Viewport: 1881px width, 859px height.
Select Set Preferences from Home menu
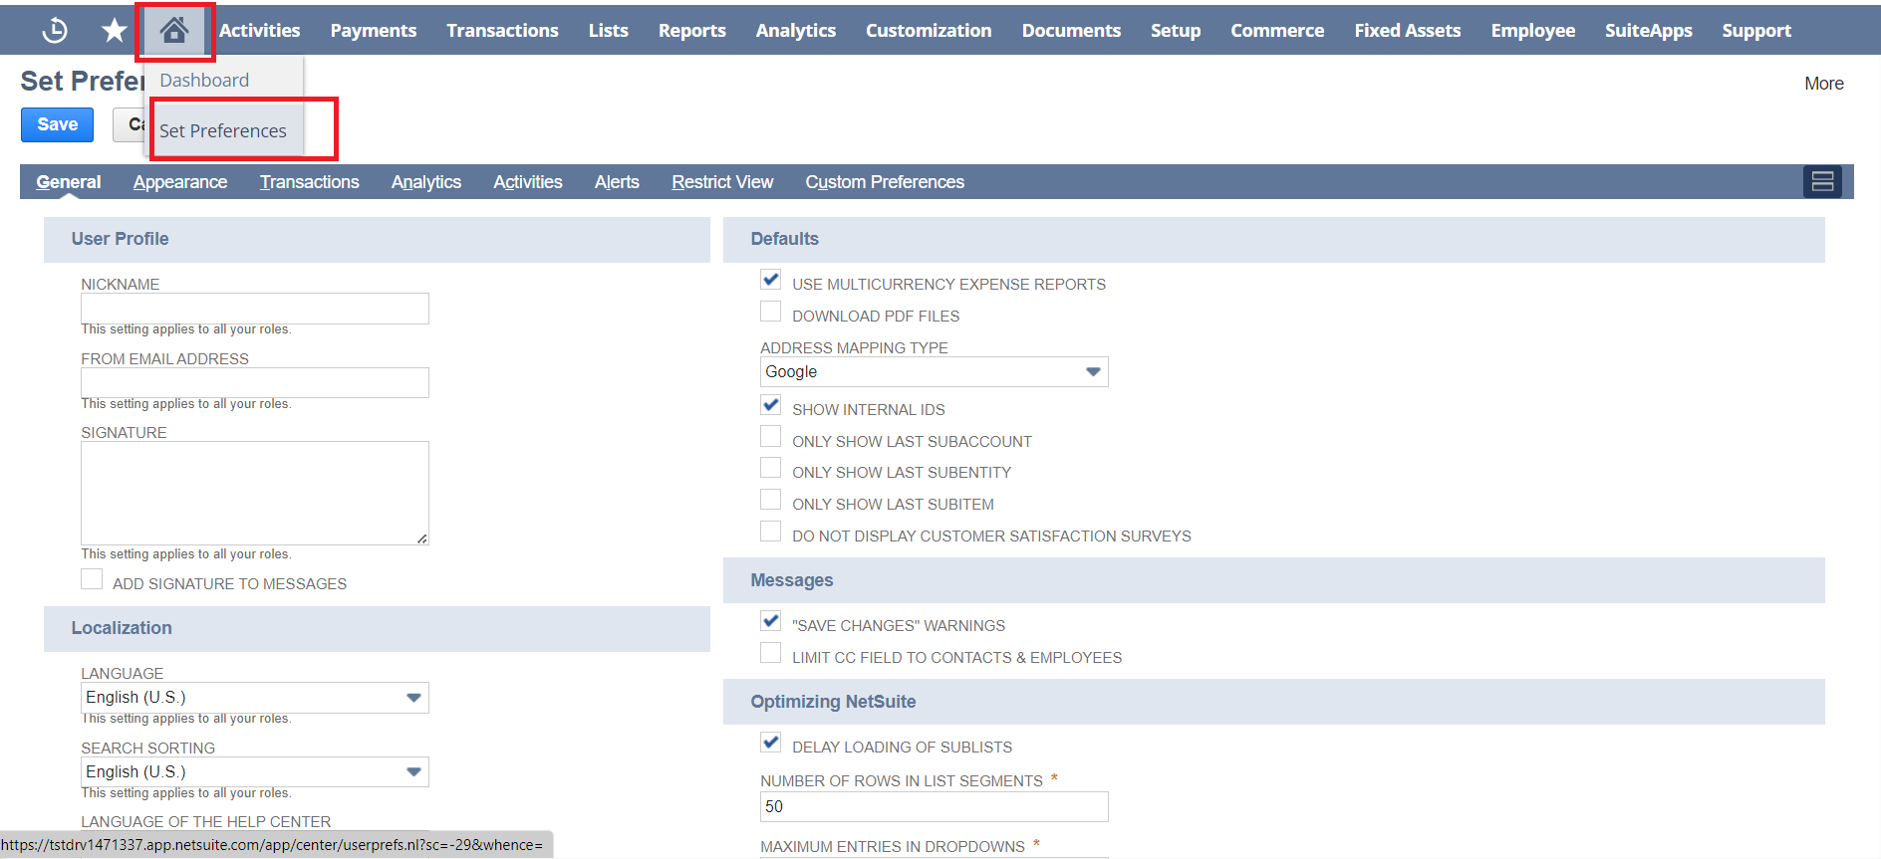coord(223,131)
